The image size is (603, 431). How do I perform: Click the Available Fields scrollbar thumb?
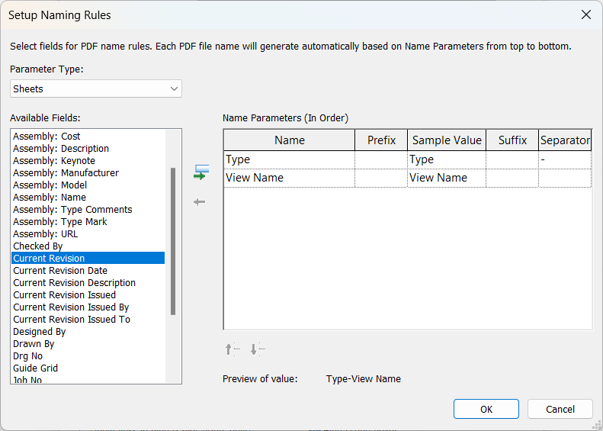click(x=173, y=241)
